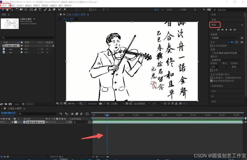The height and width of the screenshot is (160, 247).
Task: Select the Horizontal Type tool
Action: pos(40,10)
